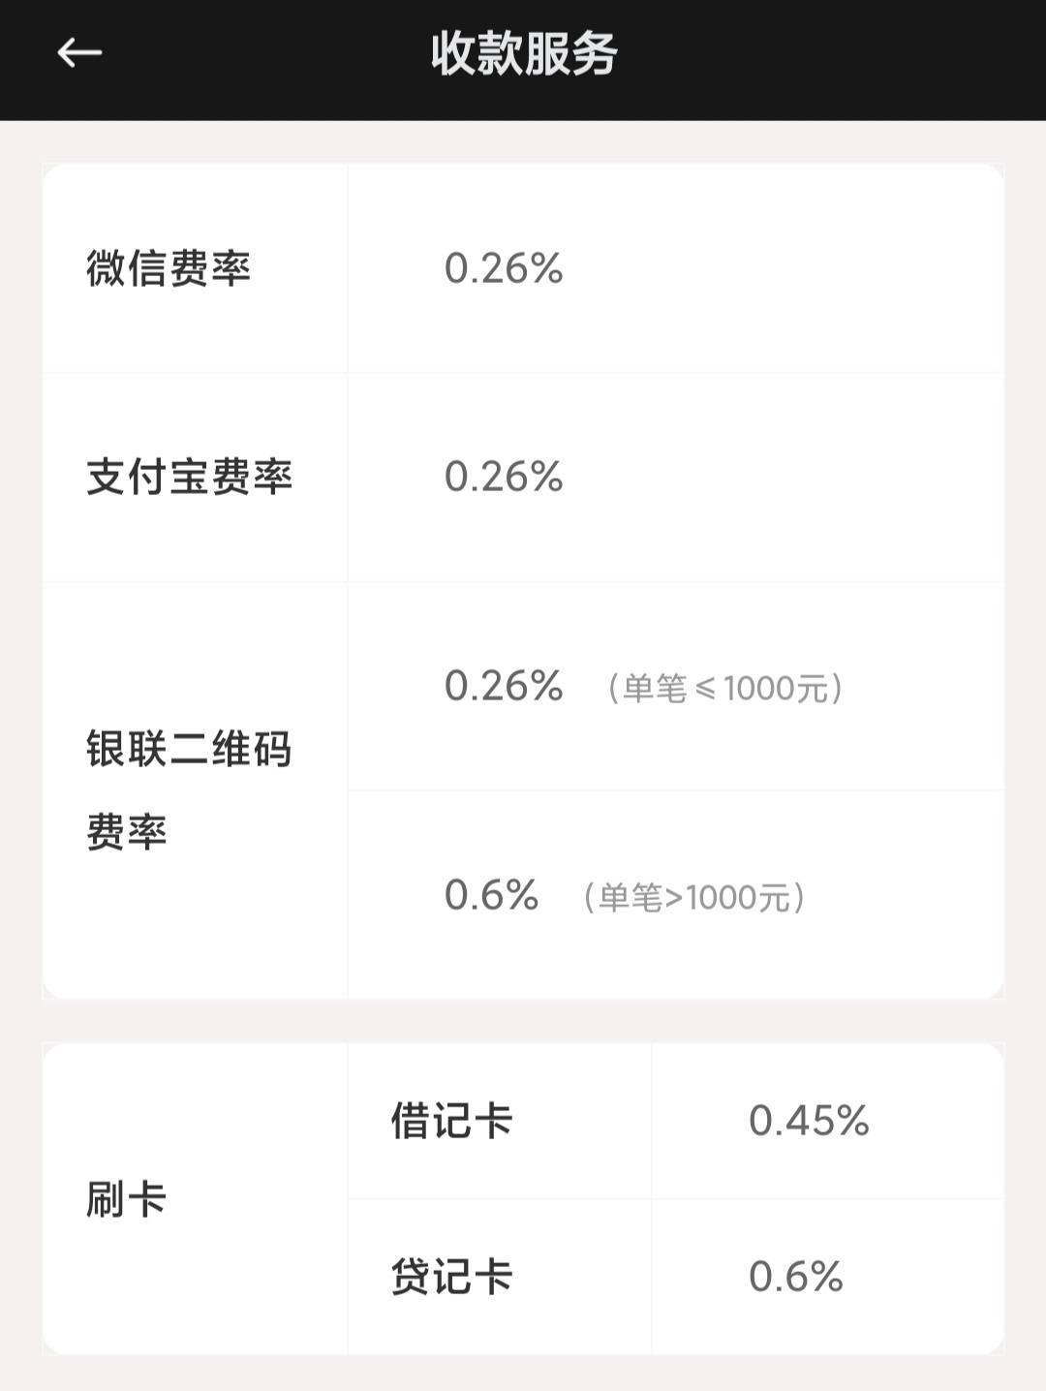The image size is (1046, 1391).
Task: Select the 银联二维码费率 label
Action: coord(190,790)
